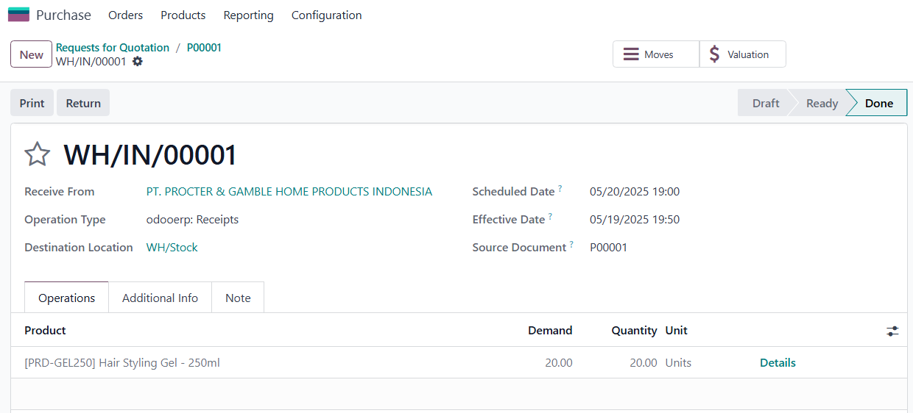Expand the Configuration menu

(327, 15)
